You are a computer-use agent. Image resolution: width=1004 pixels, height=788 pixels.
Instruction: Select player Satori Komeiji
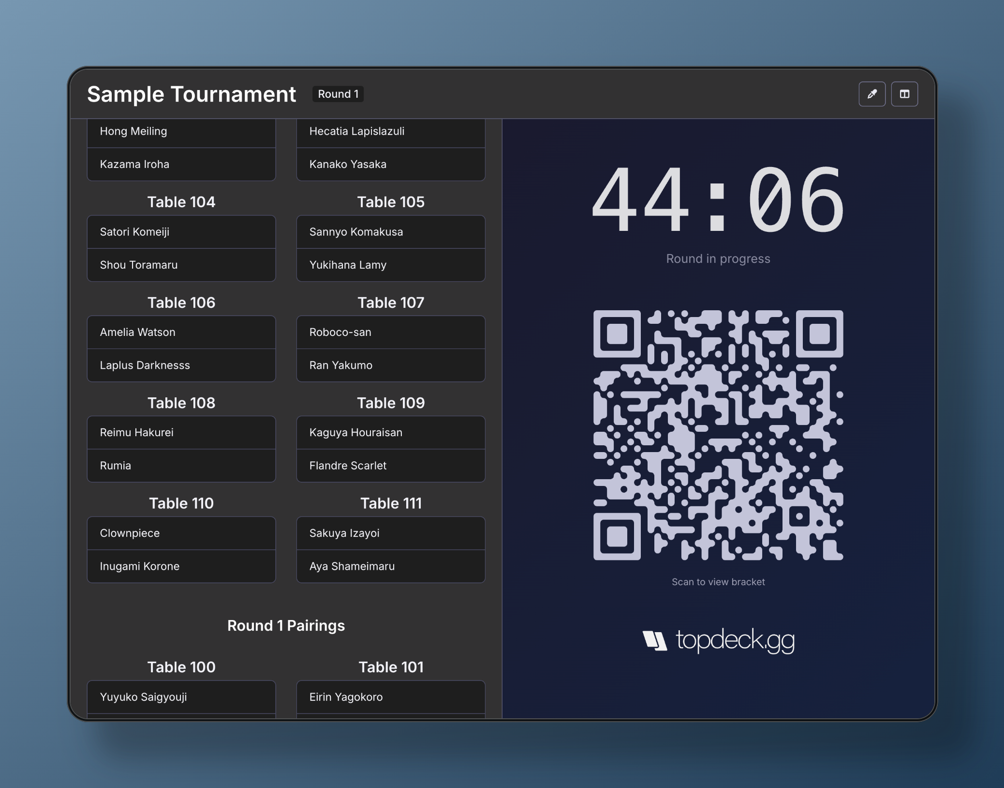tap(181, 232)
